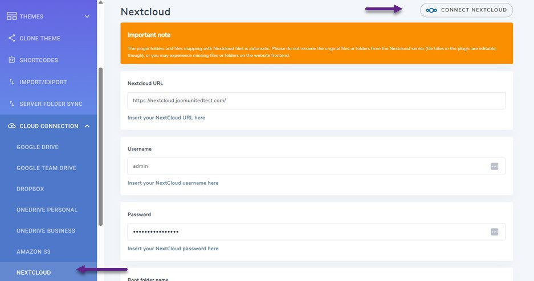Click the Nextcloud URL input field
This screenshot has width=534, height=281.
pyautogui.click(x=316, y=101)
